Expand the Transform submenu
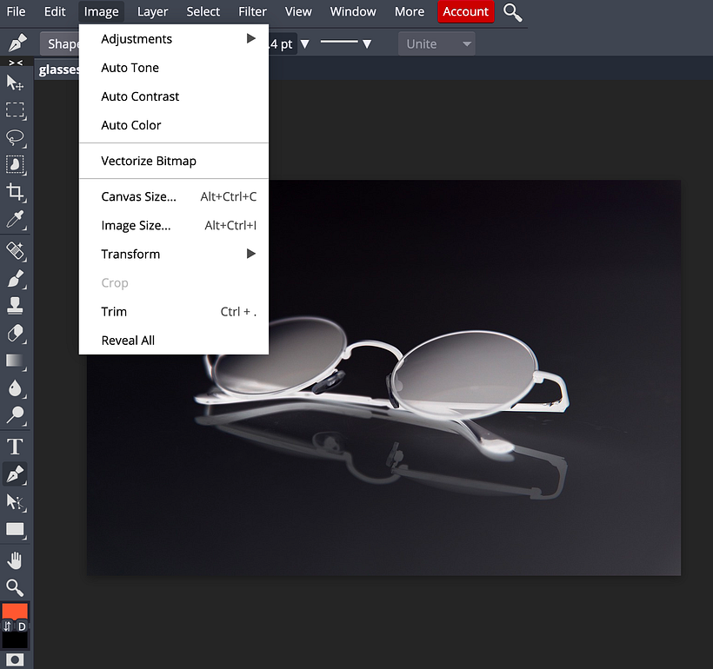Screen dimensions: 713x669 pyautogui.click(x=174, y=254)
